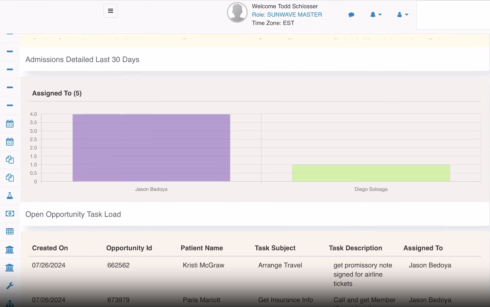Image resolution: width=490 pixels, height=307 pixels.
Task: Expand the user profile dropdown
Action: [x=407, y=15]
